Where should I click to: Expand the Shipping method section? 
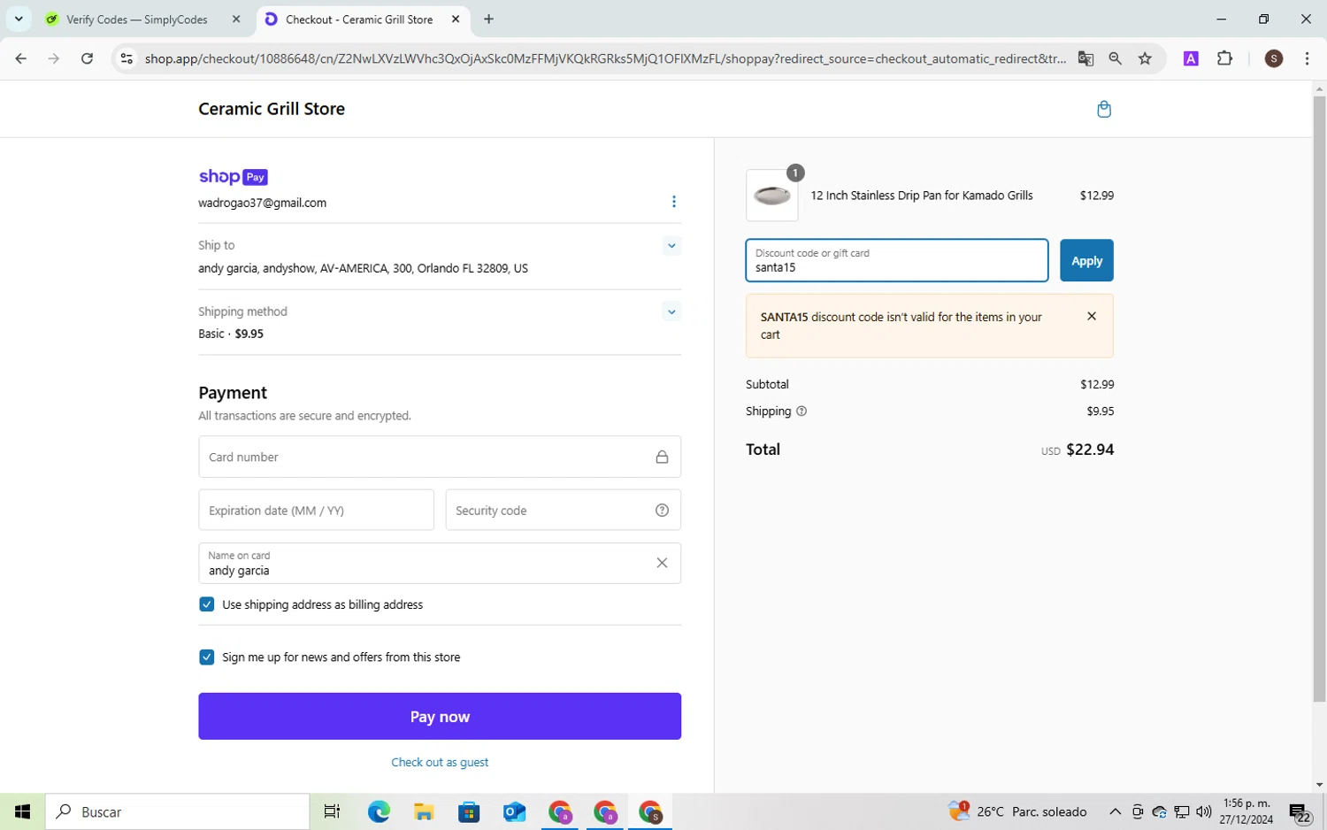[671, 311]
